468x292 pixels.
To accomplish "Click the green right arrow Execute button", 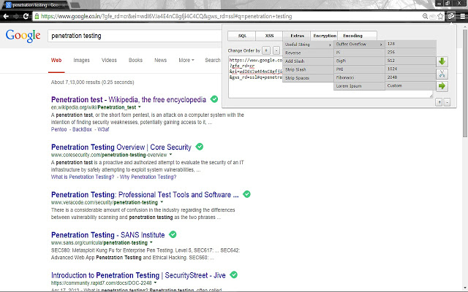I will tap(442, 86).
